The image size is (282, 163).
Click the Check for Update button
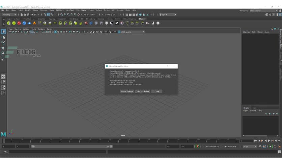point(142,91)
